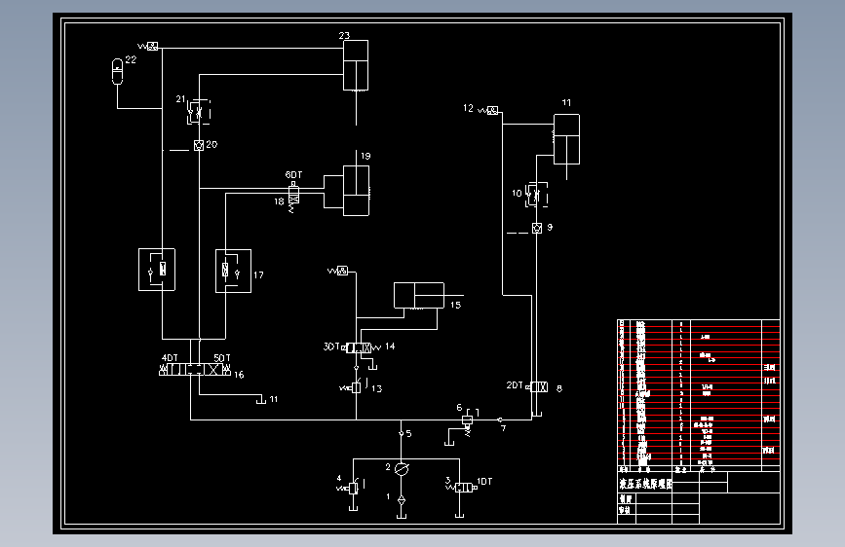This screenshot has height=547, width=845.
Task: Click the 2DT text label
Action: pos(515,385)
